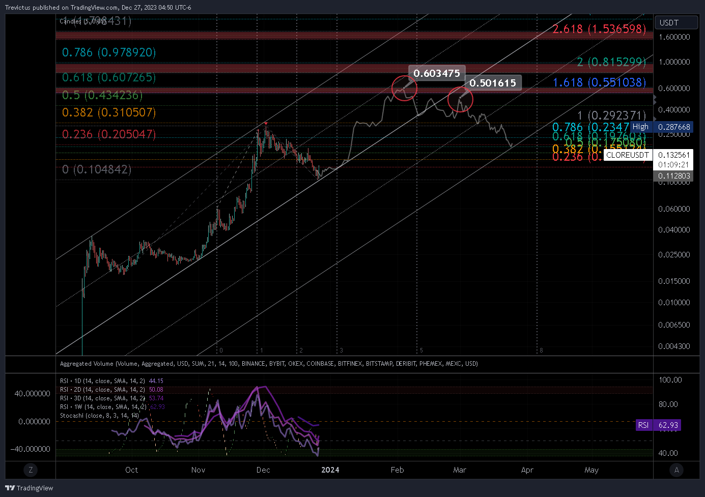Open the USDT currency selector

676,22
